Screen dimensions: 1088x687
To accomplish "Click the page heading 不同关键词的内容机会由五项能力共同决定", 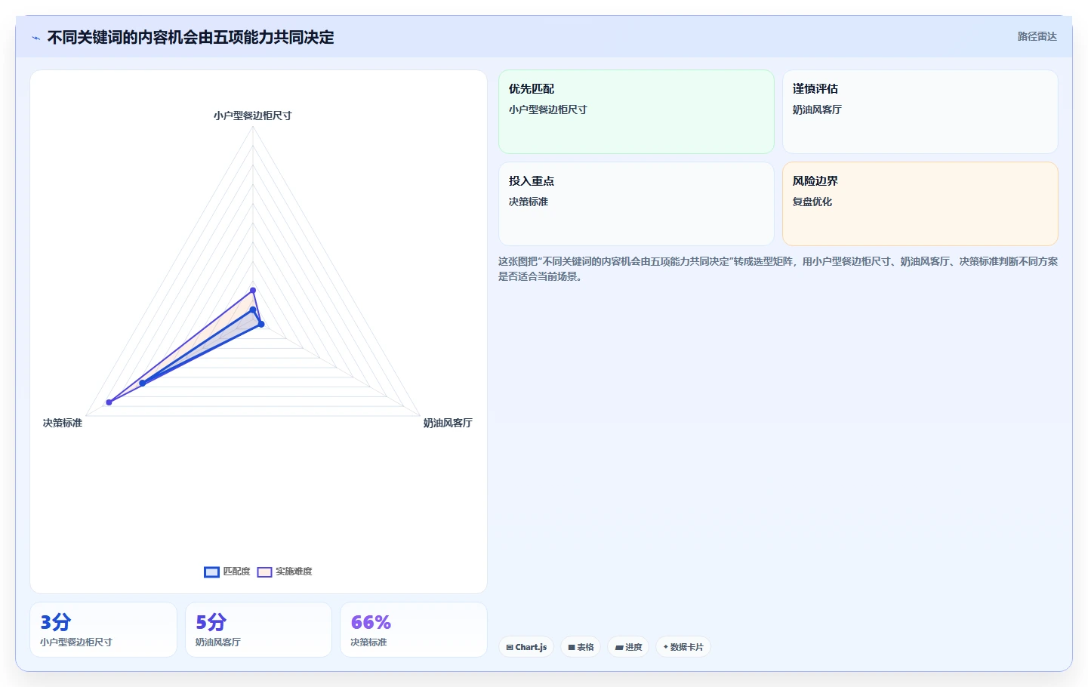I will point(190,37).
